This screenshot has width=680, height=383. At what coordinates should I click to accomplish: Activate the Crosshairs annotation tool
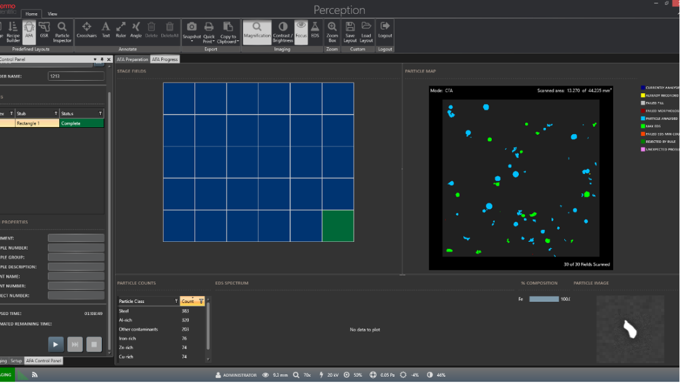[86, 30]
